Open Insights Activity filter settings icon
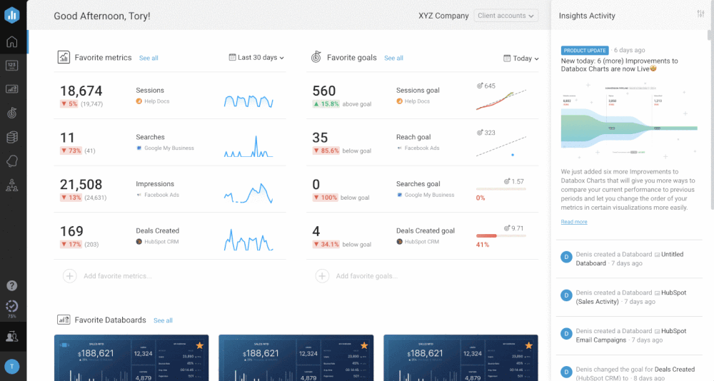The height and width of the screenshot is (381, 714). 700,15
